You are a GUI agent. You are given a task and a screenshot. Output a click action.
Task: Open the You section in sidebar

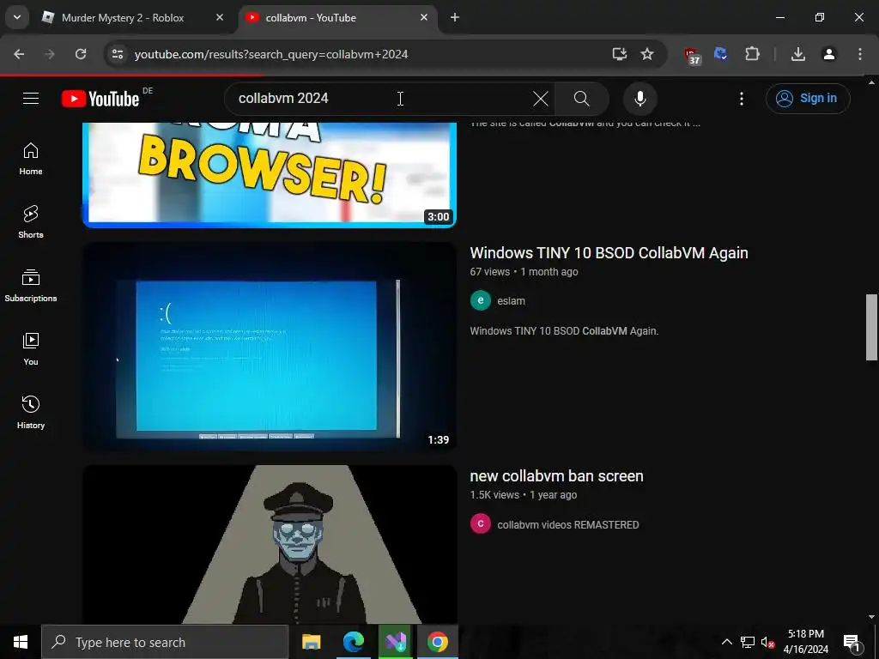[x=31, y=349]
